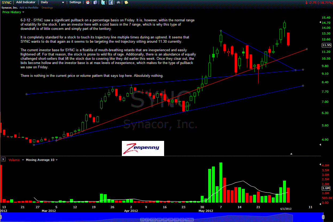The height and width of the screenshot is (222, 333).
Task: Click the camera snapshot icon
Action: pyautogui.click(x=119, y=2)
